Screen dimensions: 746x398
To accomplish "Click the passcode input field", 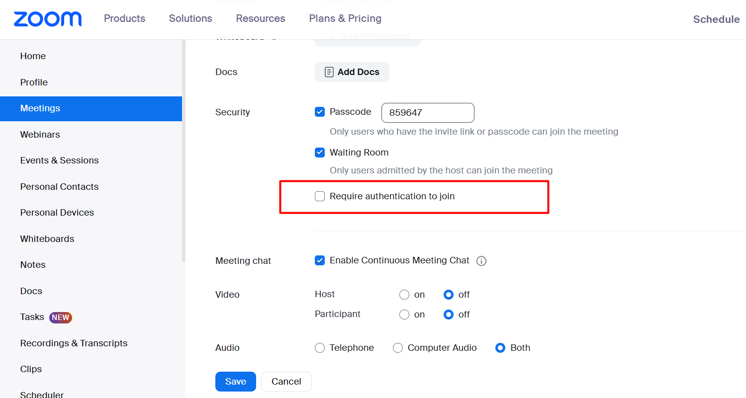I will [428, 113].
